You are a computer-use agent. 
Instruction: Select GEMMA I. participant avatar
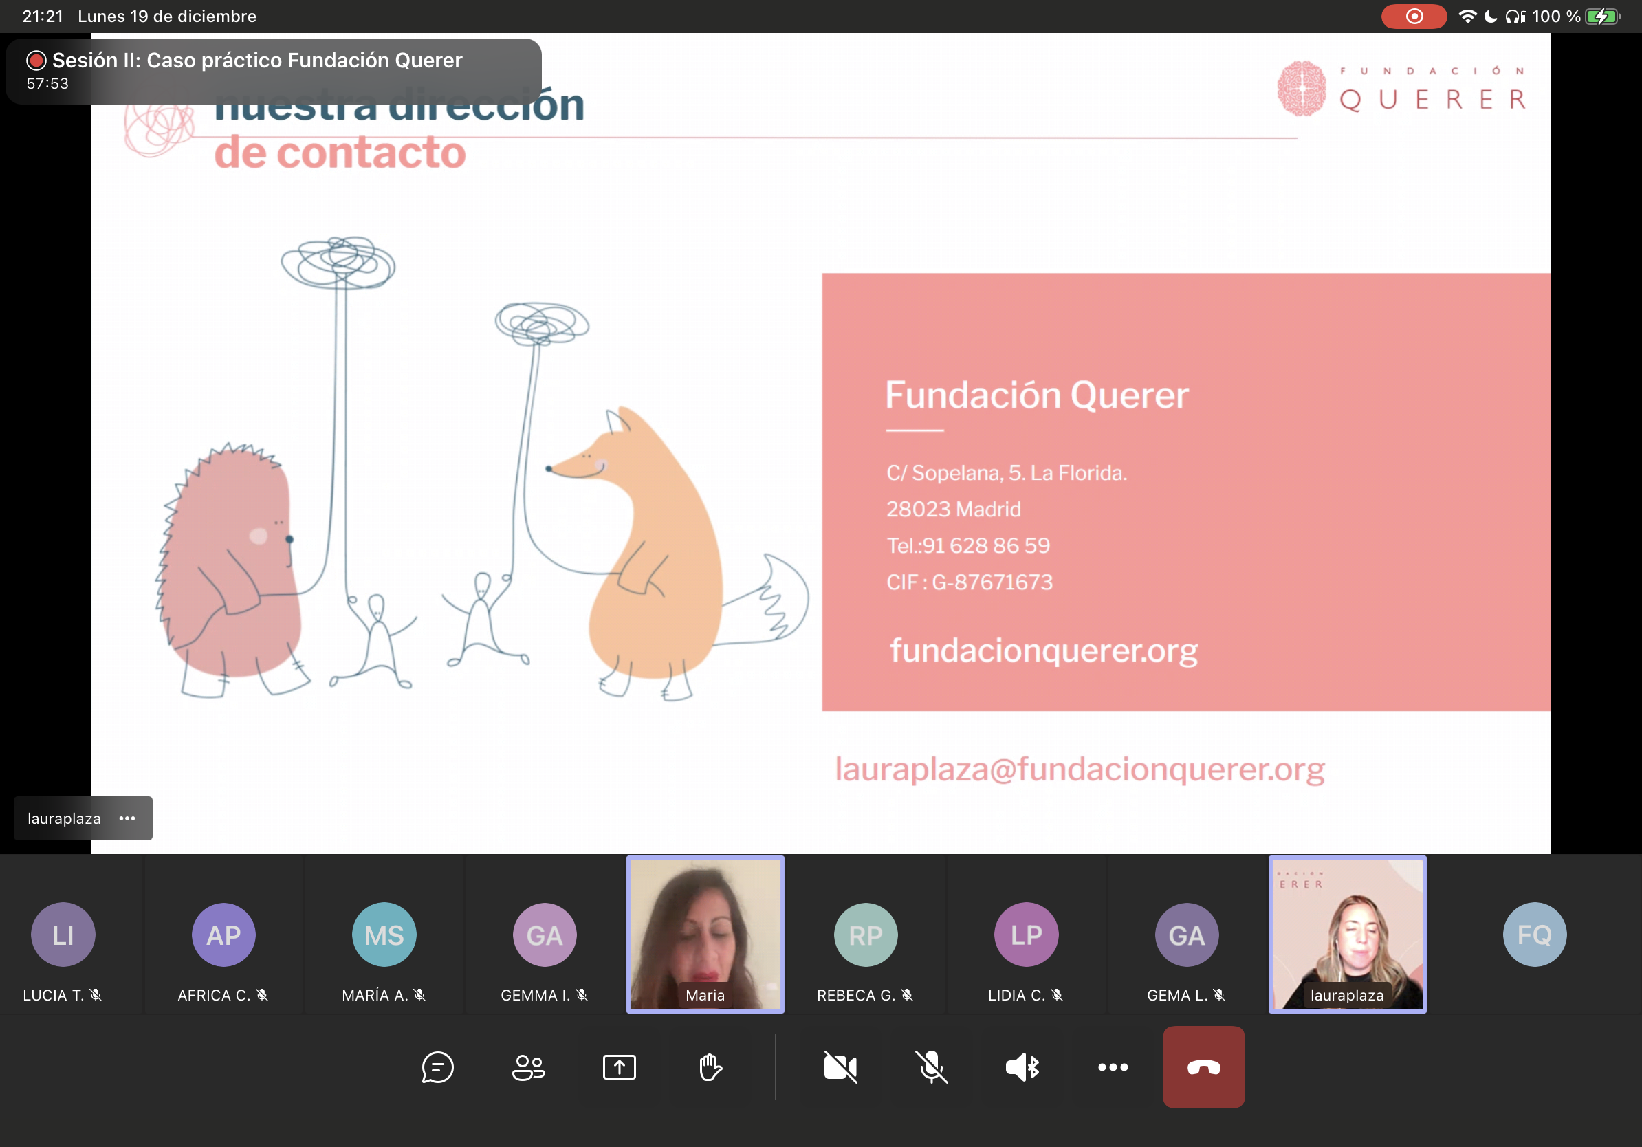545,935
